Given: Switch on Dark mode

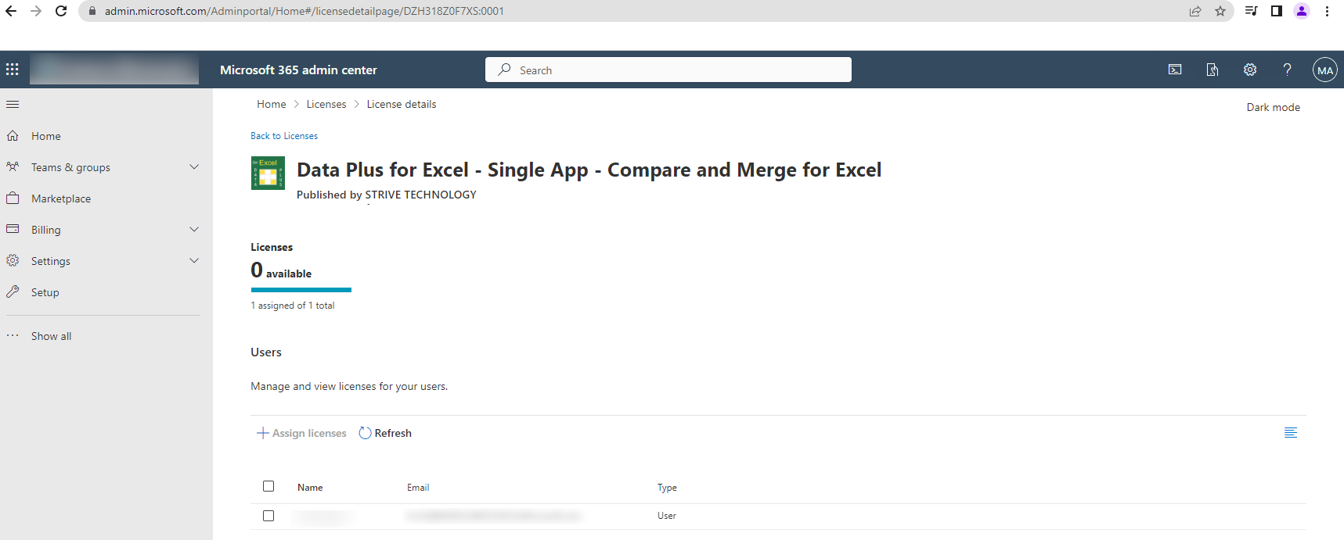Looking at the screenshot, I should point(1273,107).
